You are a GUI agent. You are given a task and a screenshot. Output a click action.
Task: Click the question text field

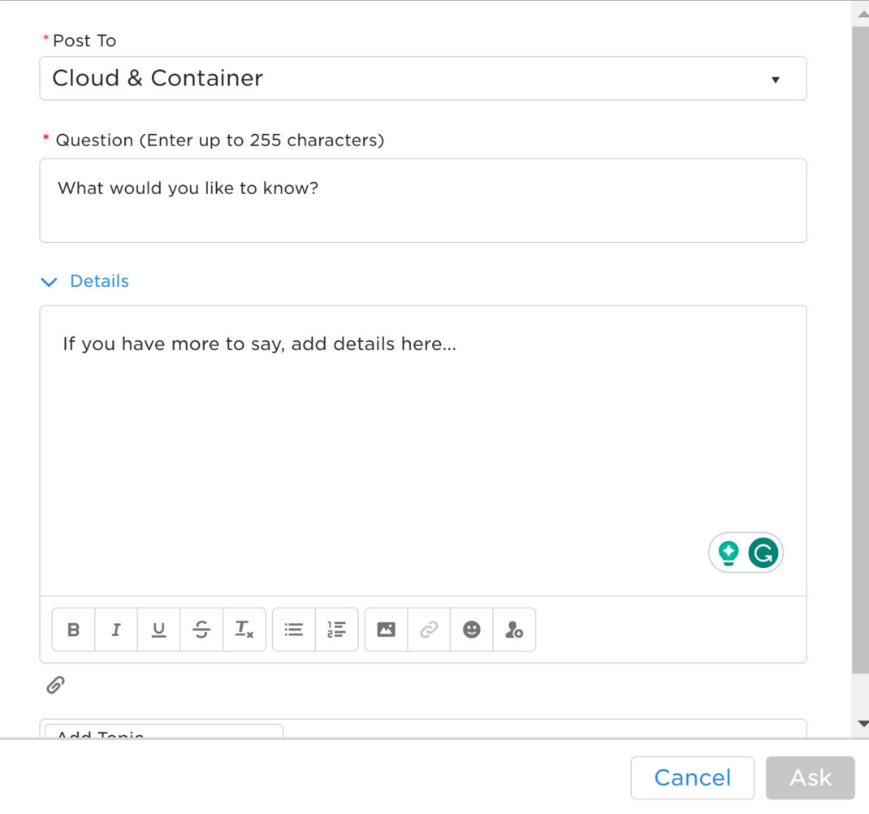[x=422, y=200]
